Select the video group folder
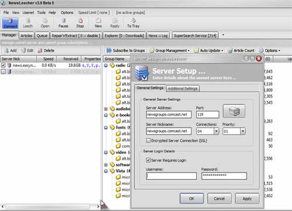292x211 pixels. coord(120,152)
